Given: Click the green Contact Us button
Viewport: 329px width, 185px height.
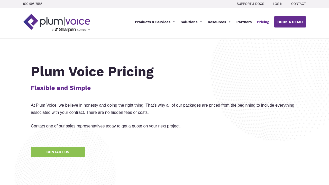Looking at the screenshot, I should pos(58,152).
